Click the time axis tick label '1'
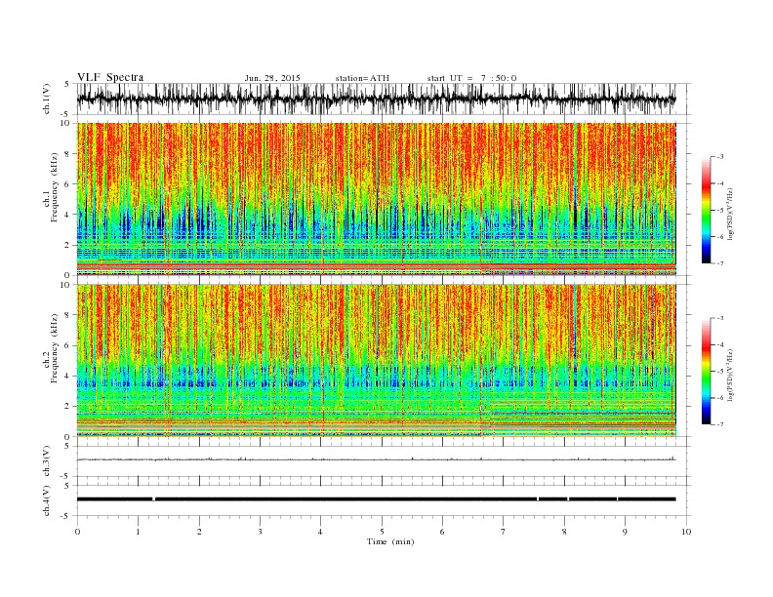Image resolution: width=773 pixels, height=597 pixels. [x=138, y=532]
